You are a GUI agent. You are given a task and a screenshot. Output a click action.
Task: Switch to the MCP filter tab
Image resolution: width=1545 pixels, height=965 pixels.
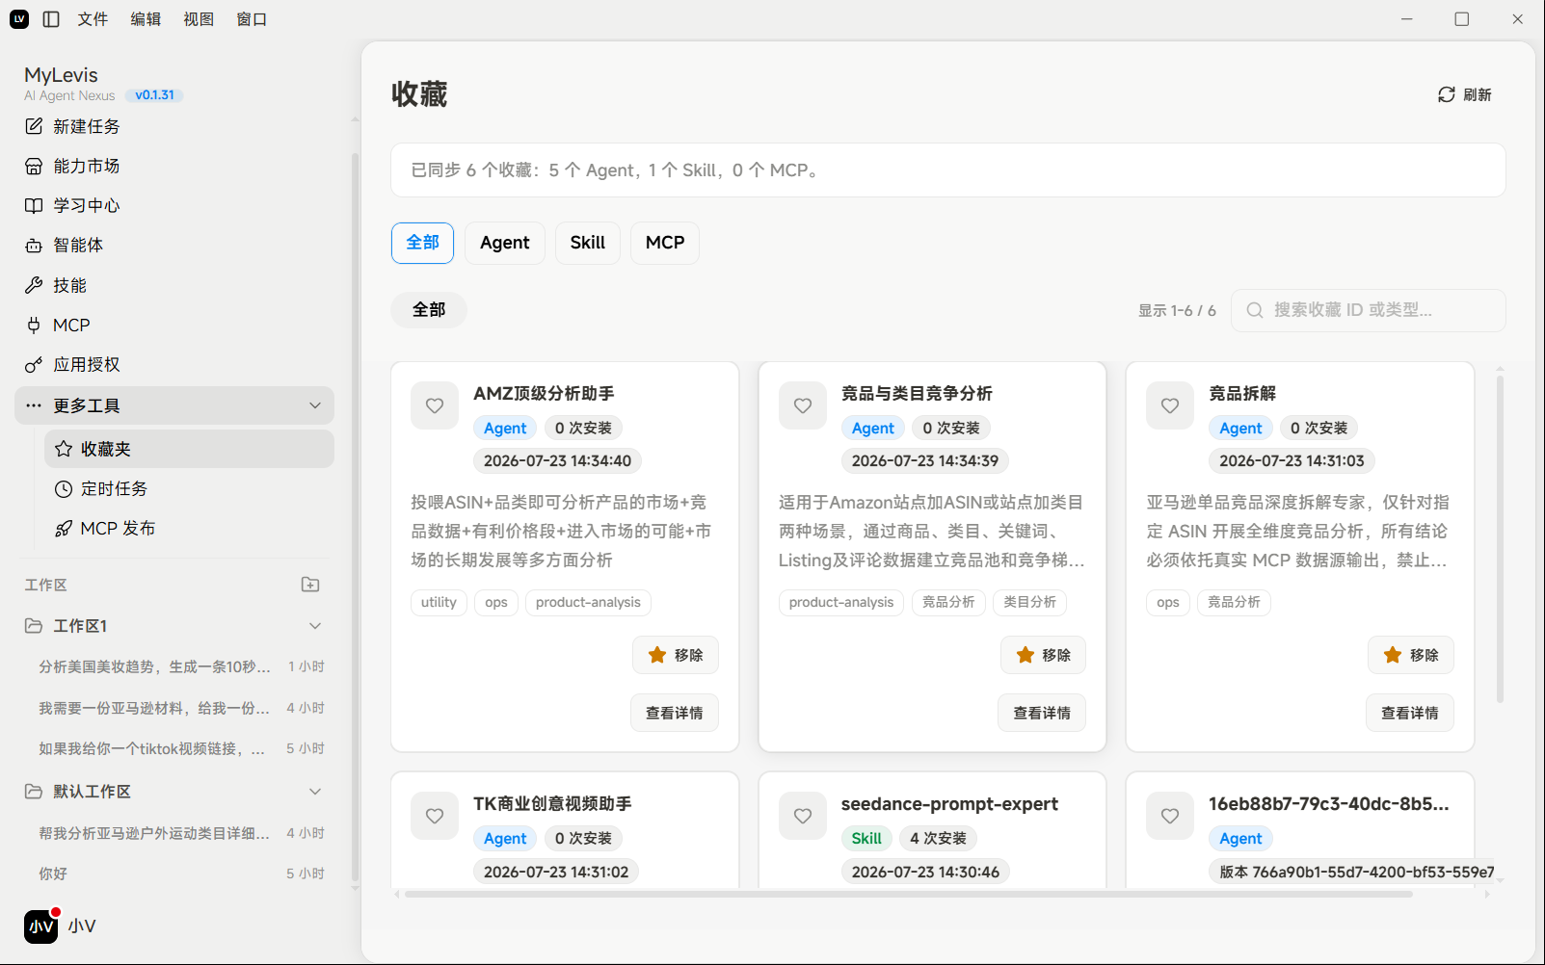point(665,243)
